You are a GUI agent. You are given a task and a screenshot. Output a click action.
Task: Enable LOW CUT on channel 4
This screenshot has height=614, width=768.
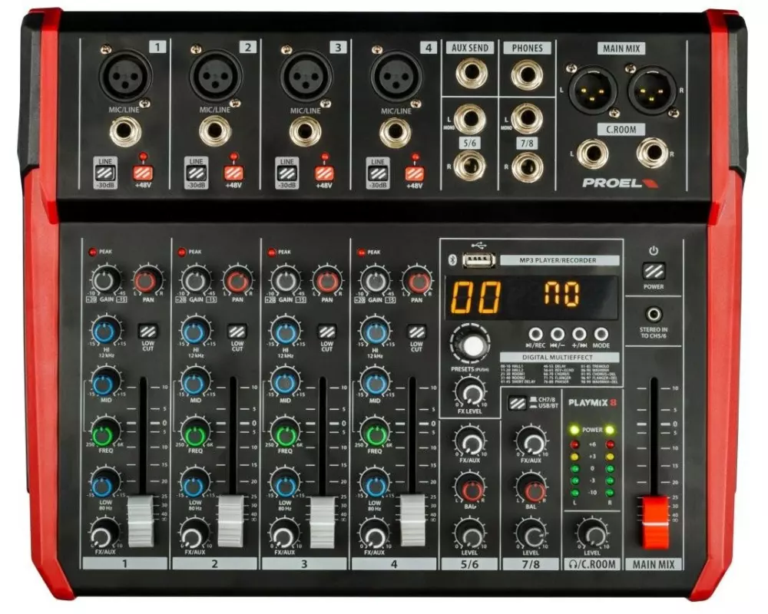[x=416, y=332]
